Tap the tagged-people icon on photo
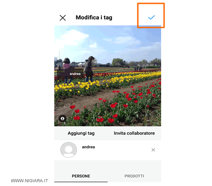212x186 pixels. [x=62, y=119]
